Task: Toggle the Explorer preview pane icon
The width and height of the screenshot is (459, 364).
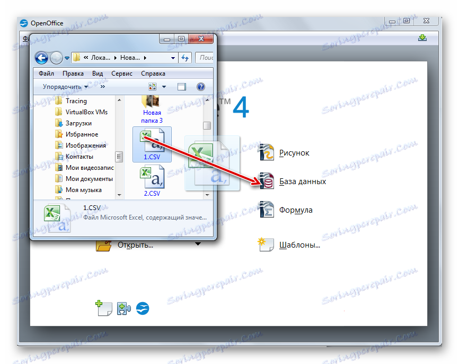Action: (181, 87)
